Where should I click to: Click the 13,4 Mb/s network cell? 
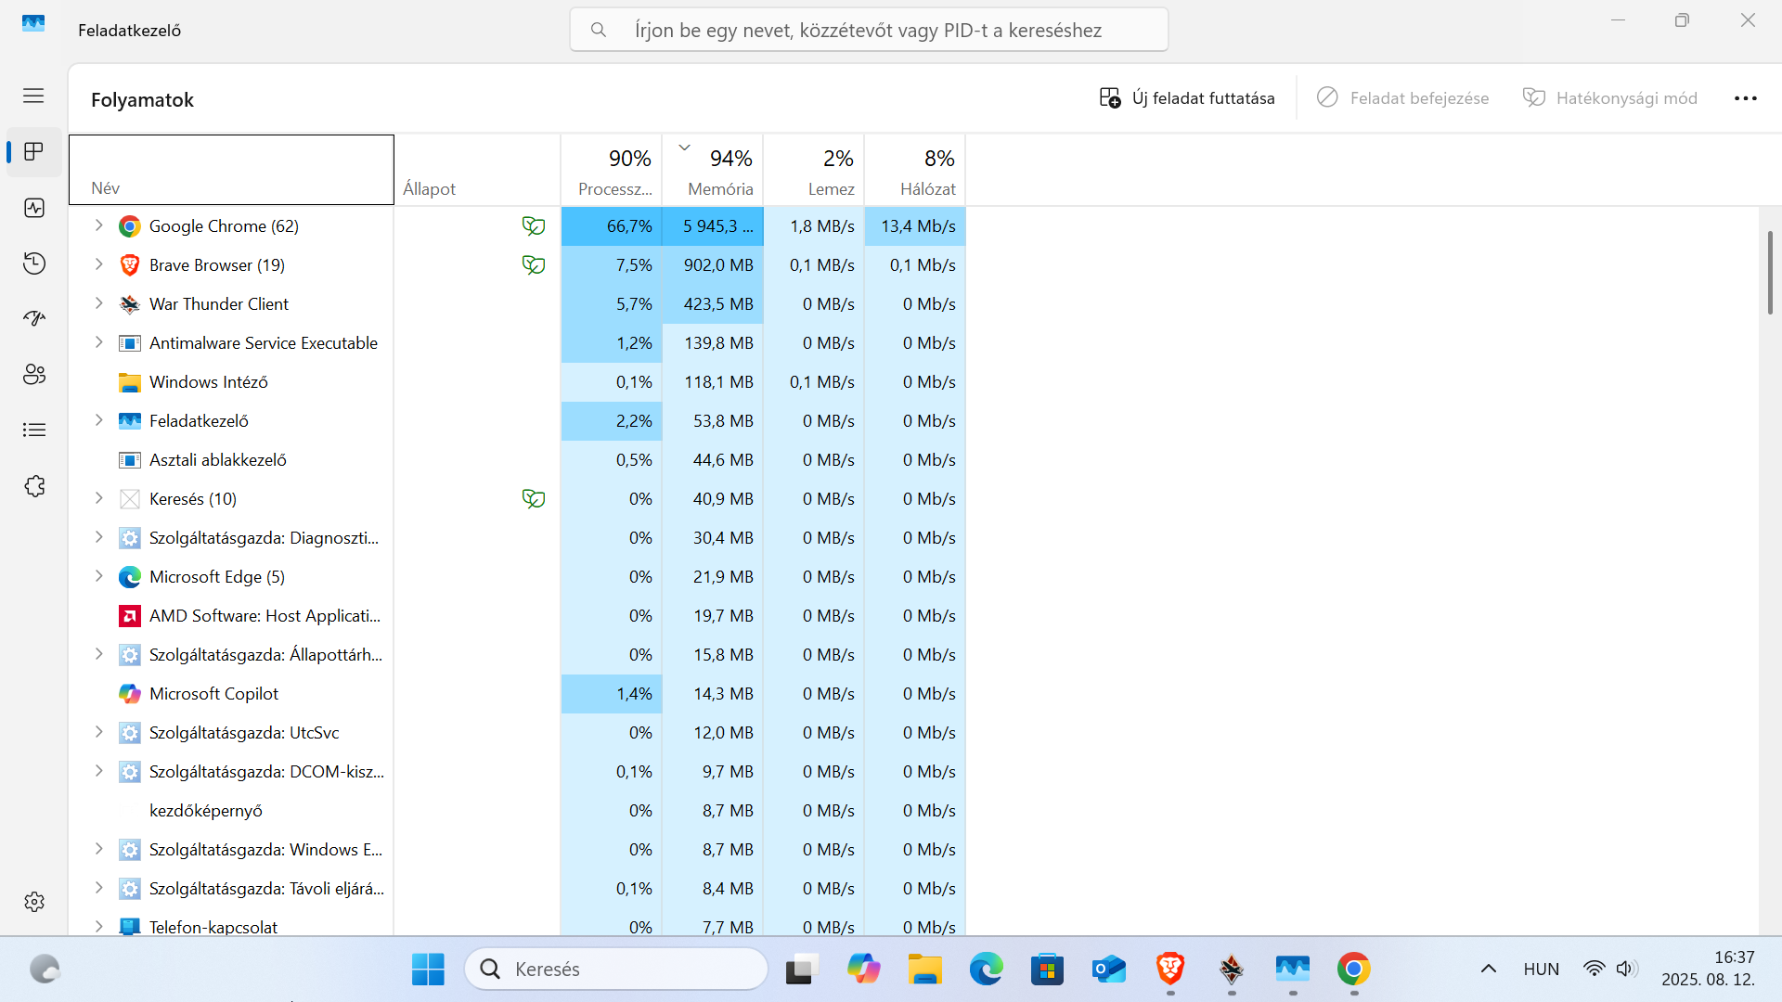point(915,226)
